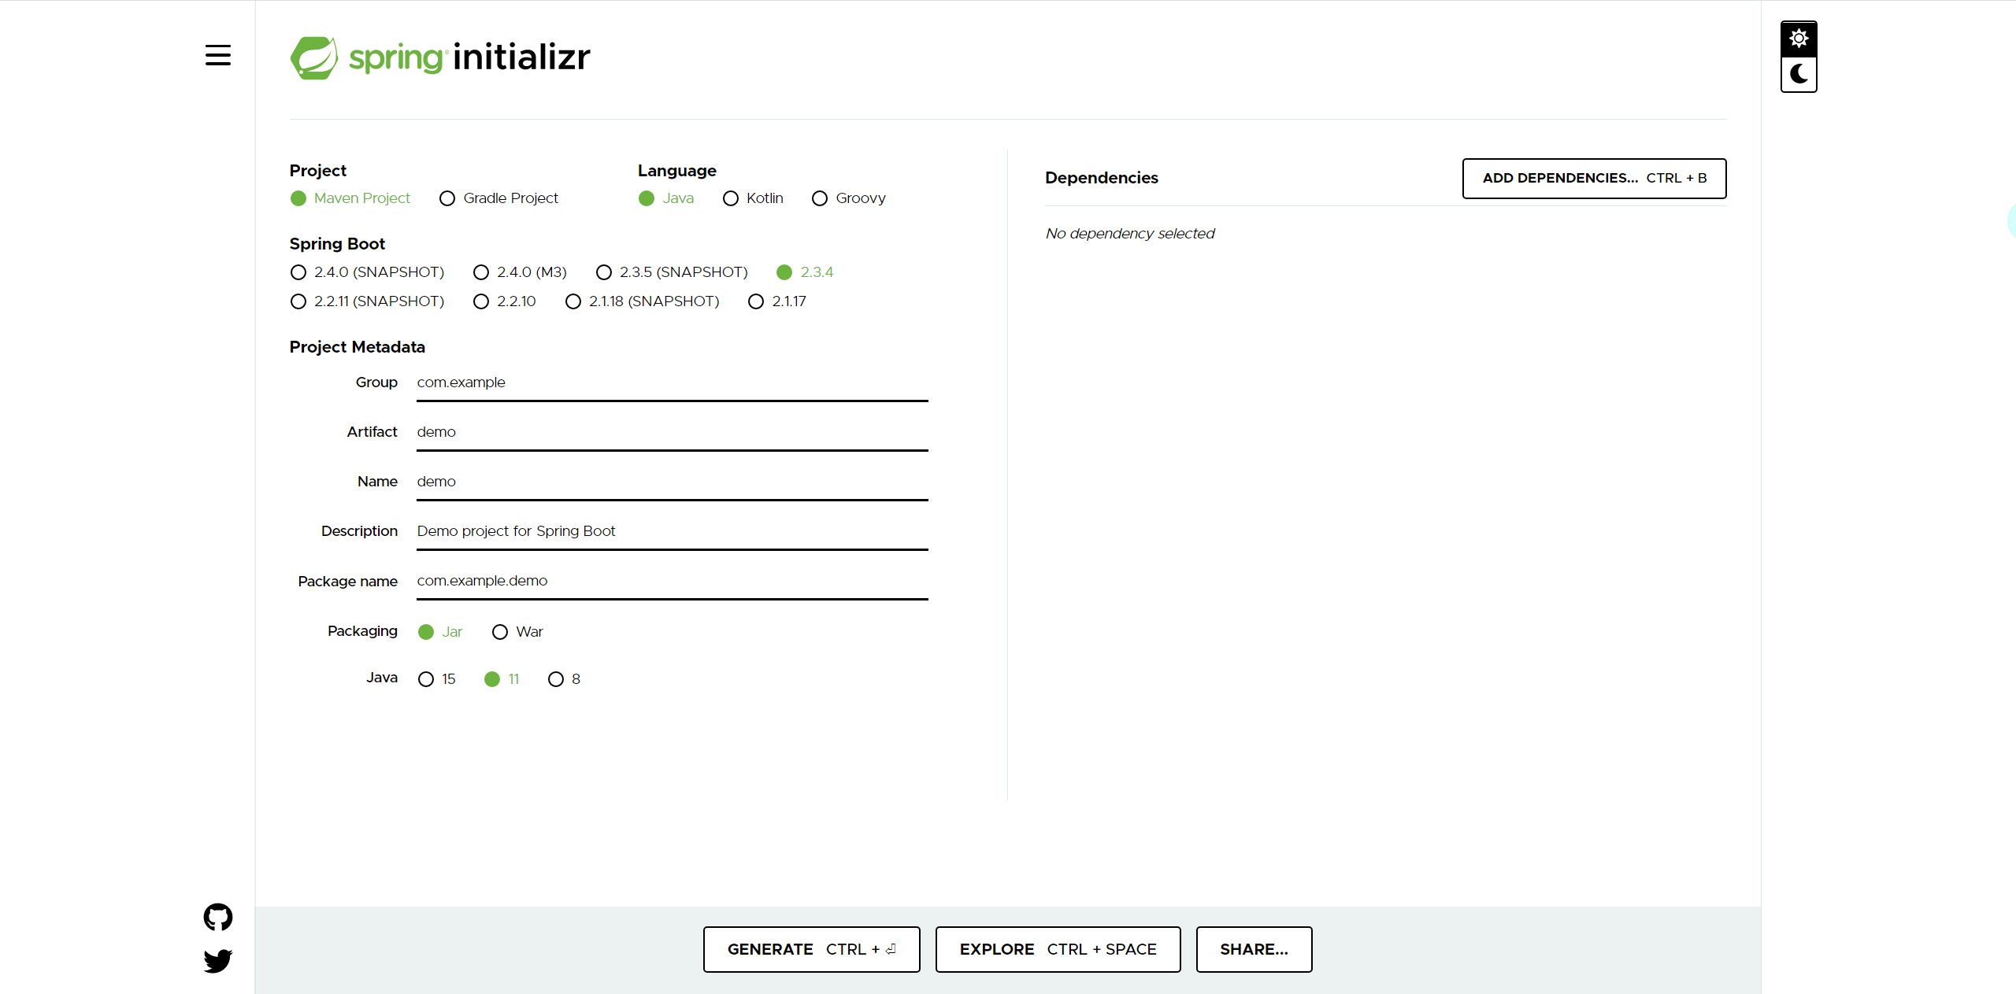Choose War packaging option
This screenshot has width=2016, height=994.
(x=500, y=632)
